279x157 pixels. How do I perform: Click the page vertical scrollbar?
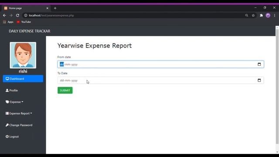(x=277, y=86)
